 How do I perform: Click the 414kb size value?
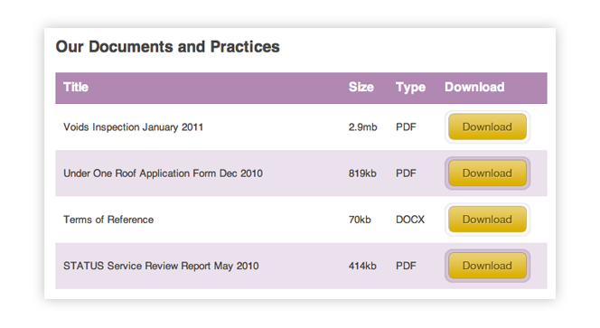tap(362, 266)
